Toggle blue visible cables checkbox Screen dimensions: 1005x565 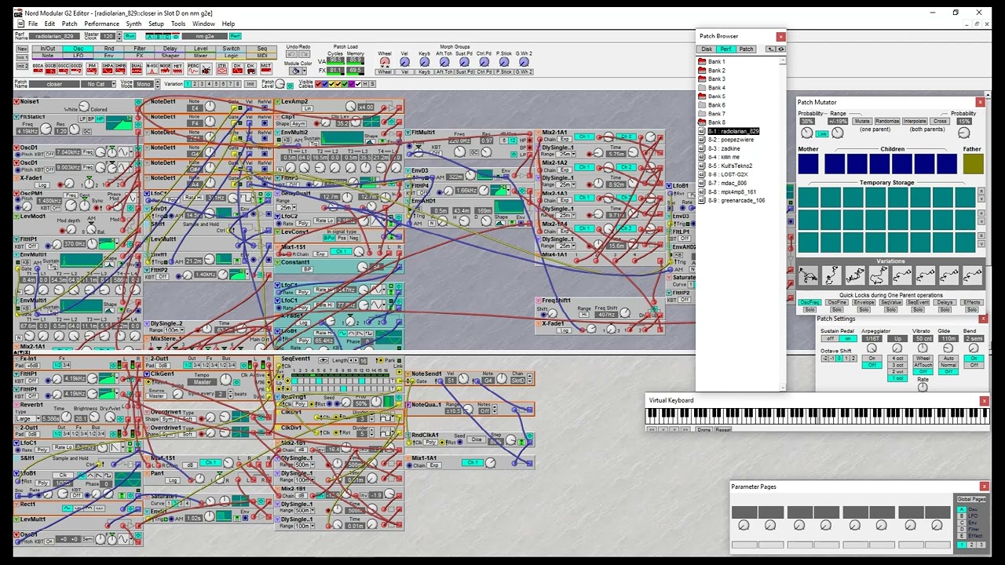(x=325, y=84)
